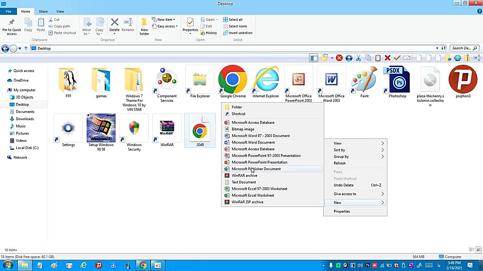This screenshot has width=483, height=271.
Task: Toggle the preview pane layout icon
Action: (x=314, y=58)
